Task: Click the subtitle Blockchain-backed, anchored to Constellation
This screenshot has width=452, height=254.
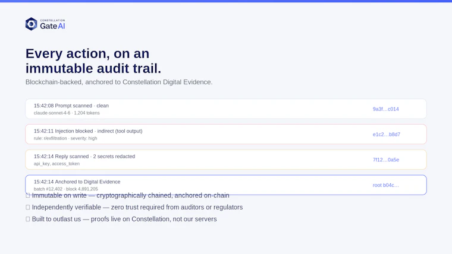Action: [x=119, y=82]
